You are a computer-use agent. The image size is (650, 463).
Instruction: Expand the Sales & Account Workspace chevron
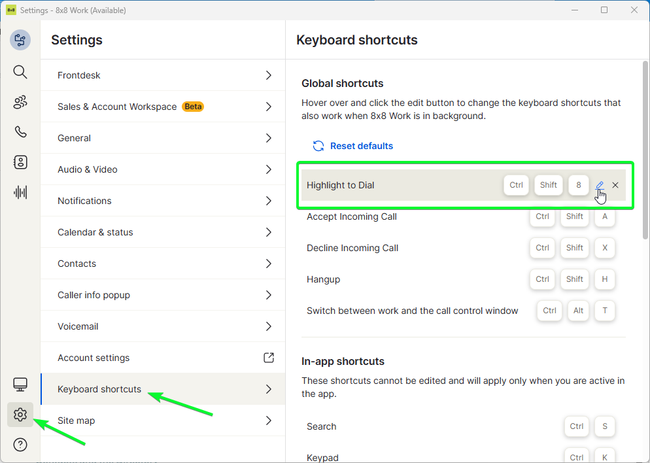coord(269,107)
